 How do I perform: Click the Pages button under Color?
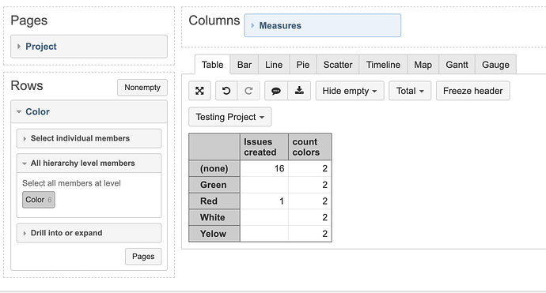tap(143, 257)
